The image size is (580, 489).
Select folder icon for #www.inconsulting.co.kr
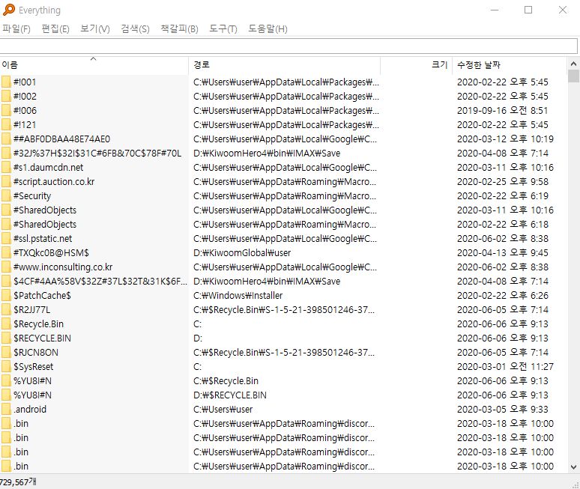tap(6, 267)
